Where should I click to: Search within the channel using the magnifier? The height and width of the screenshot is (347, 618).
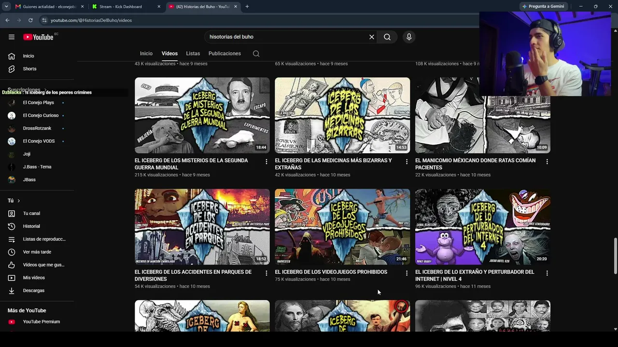[x=256, y=53]
